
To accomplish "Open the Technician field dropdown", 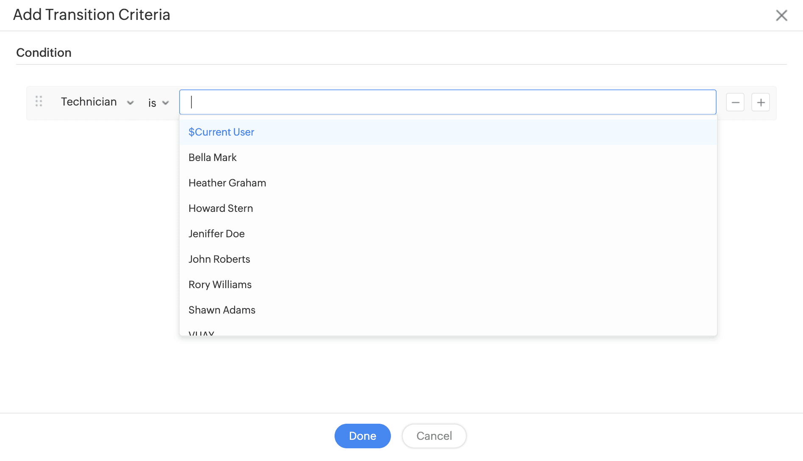I will (130, 103).
